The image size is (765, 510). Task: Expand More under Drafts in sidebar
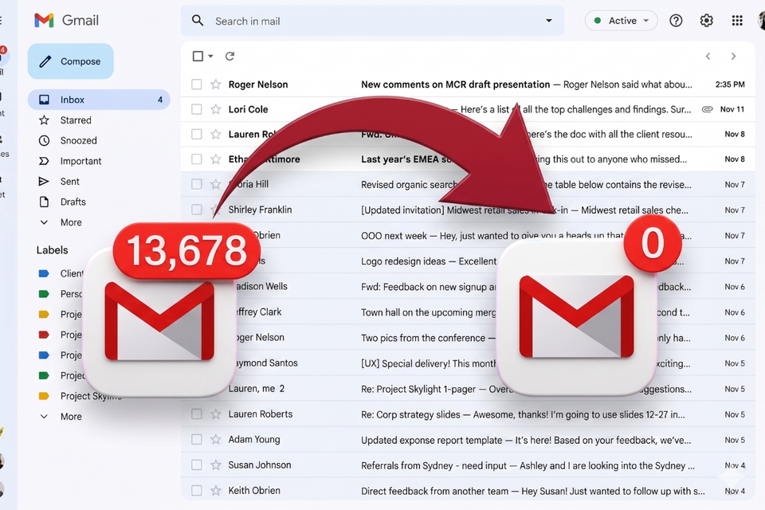click(60, 222)
